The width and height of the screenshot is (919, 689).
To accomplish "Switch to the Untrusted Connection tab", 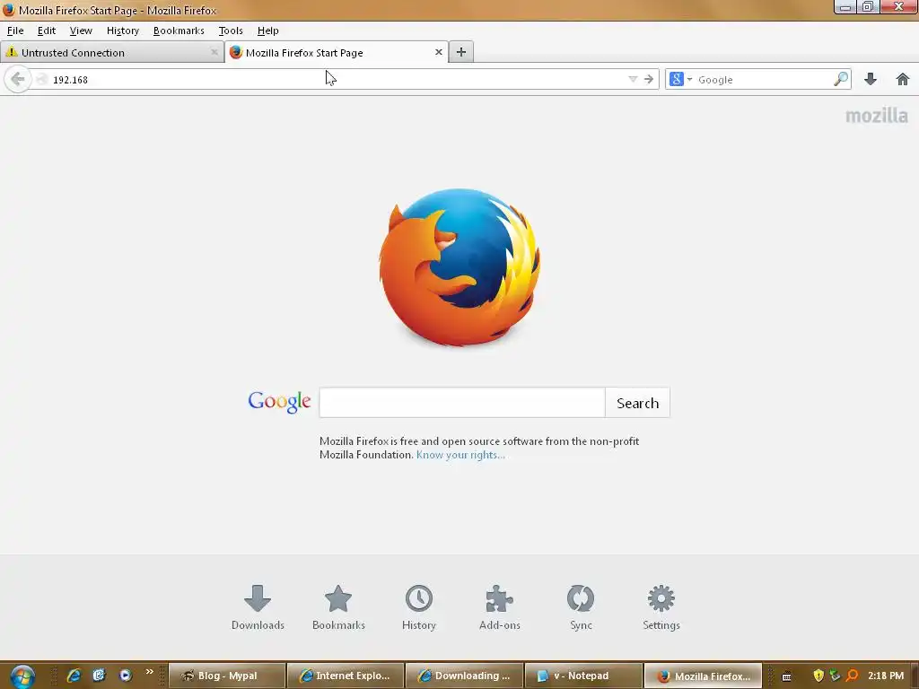I will coord(111,52).
